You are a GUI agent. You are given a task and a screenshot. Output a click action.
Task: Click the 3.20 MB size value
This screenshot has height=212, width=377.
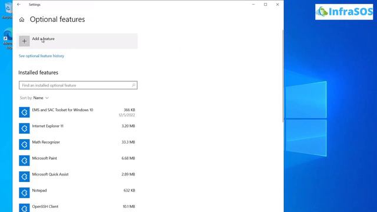tap(128, 126)
